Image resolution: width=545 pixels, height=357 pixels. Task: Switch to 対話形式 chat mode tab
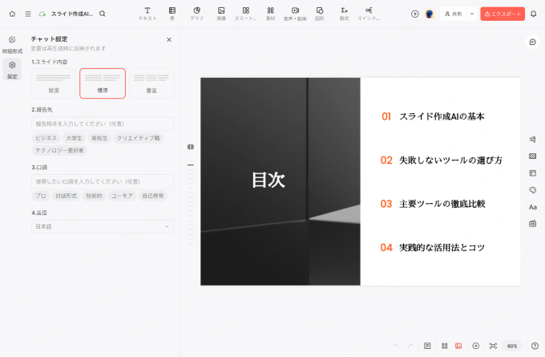point(12,45)
